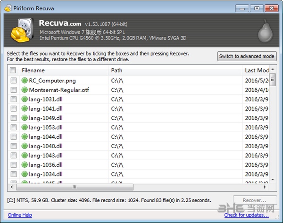Click the Recover... button

tap(255, 200)
